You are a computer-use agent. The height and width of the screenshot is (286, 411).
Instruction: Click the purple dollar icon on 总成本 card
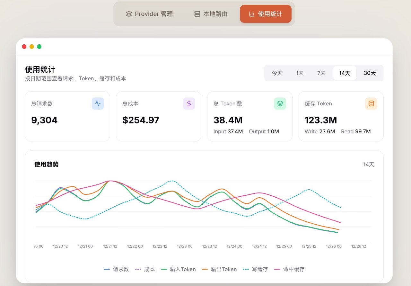point(189,103)
